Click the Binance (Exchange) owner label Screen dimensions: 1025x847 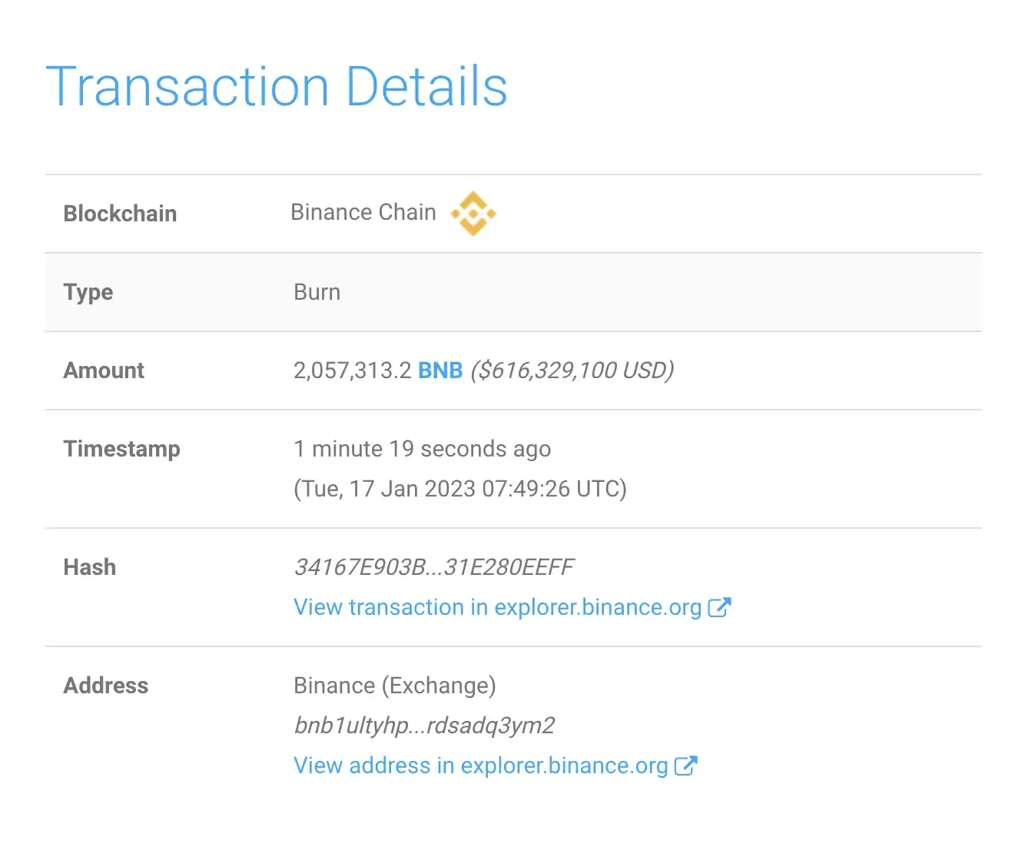click(x=395, y=686)
